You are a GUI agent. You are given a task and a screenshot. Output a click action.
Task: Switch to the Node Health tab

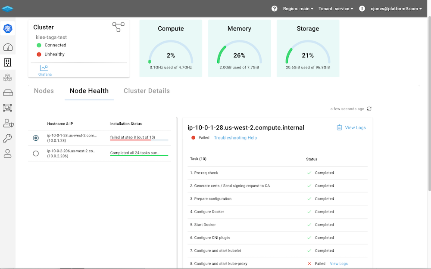click(89, 91)
